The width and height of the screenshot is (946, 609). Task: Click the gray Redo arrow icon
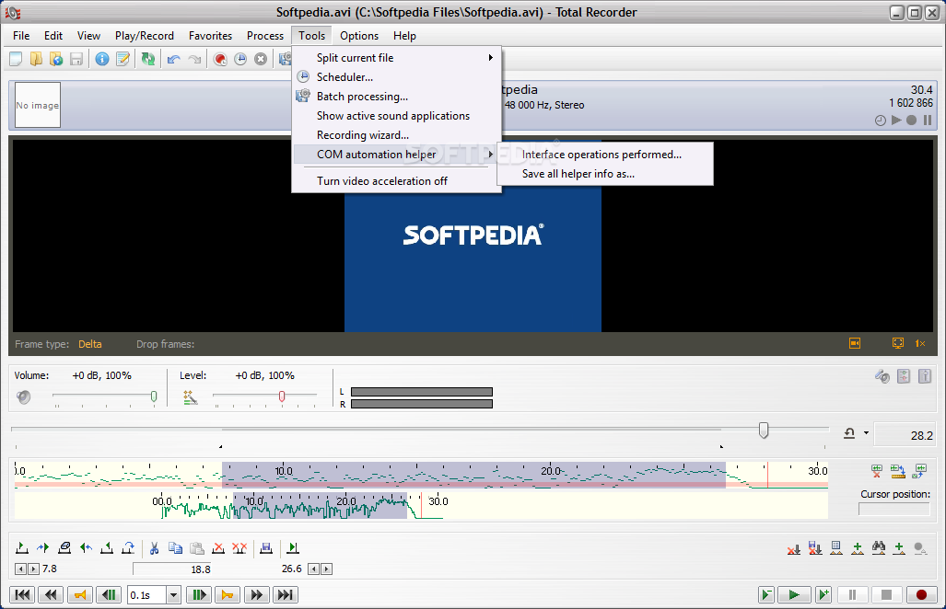(x=194, y=59)
